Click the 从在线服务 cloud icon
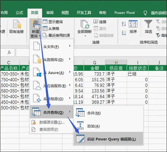This screenshot has height=152, width=167. click(x=37, y=86)
